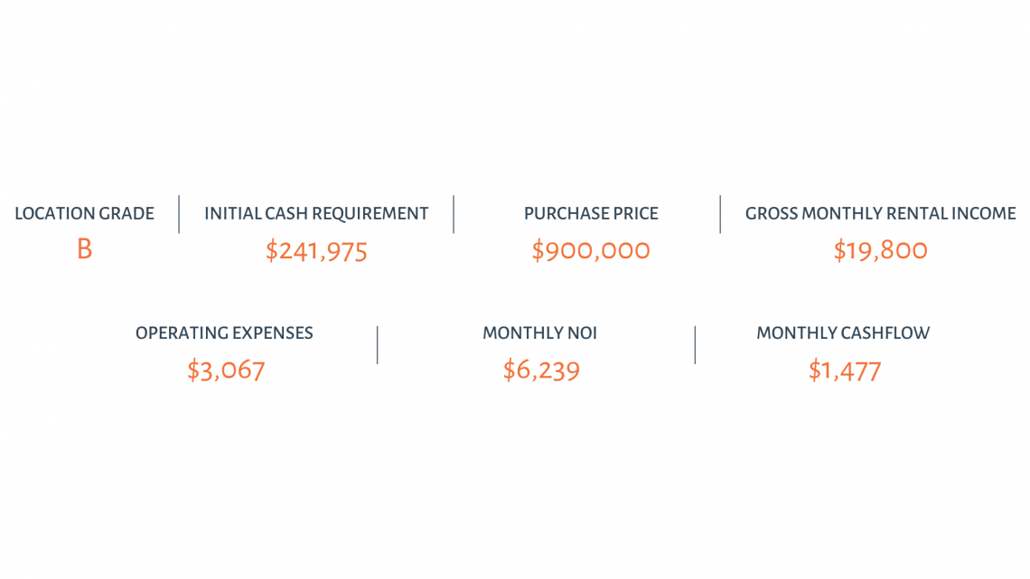Click Gross Monthly Rental Income heading

(x=880, y=213)
